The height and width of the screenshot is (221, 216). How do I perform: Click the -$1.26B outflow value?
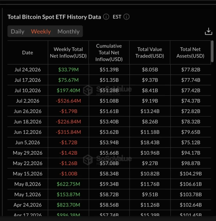[x=68, y=163]
